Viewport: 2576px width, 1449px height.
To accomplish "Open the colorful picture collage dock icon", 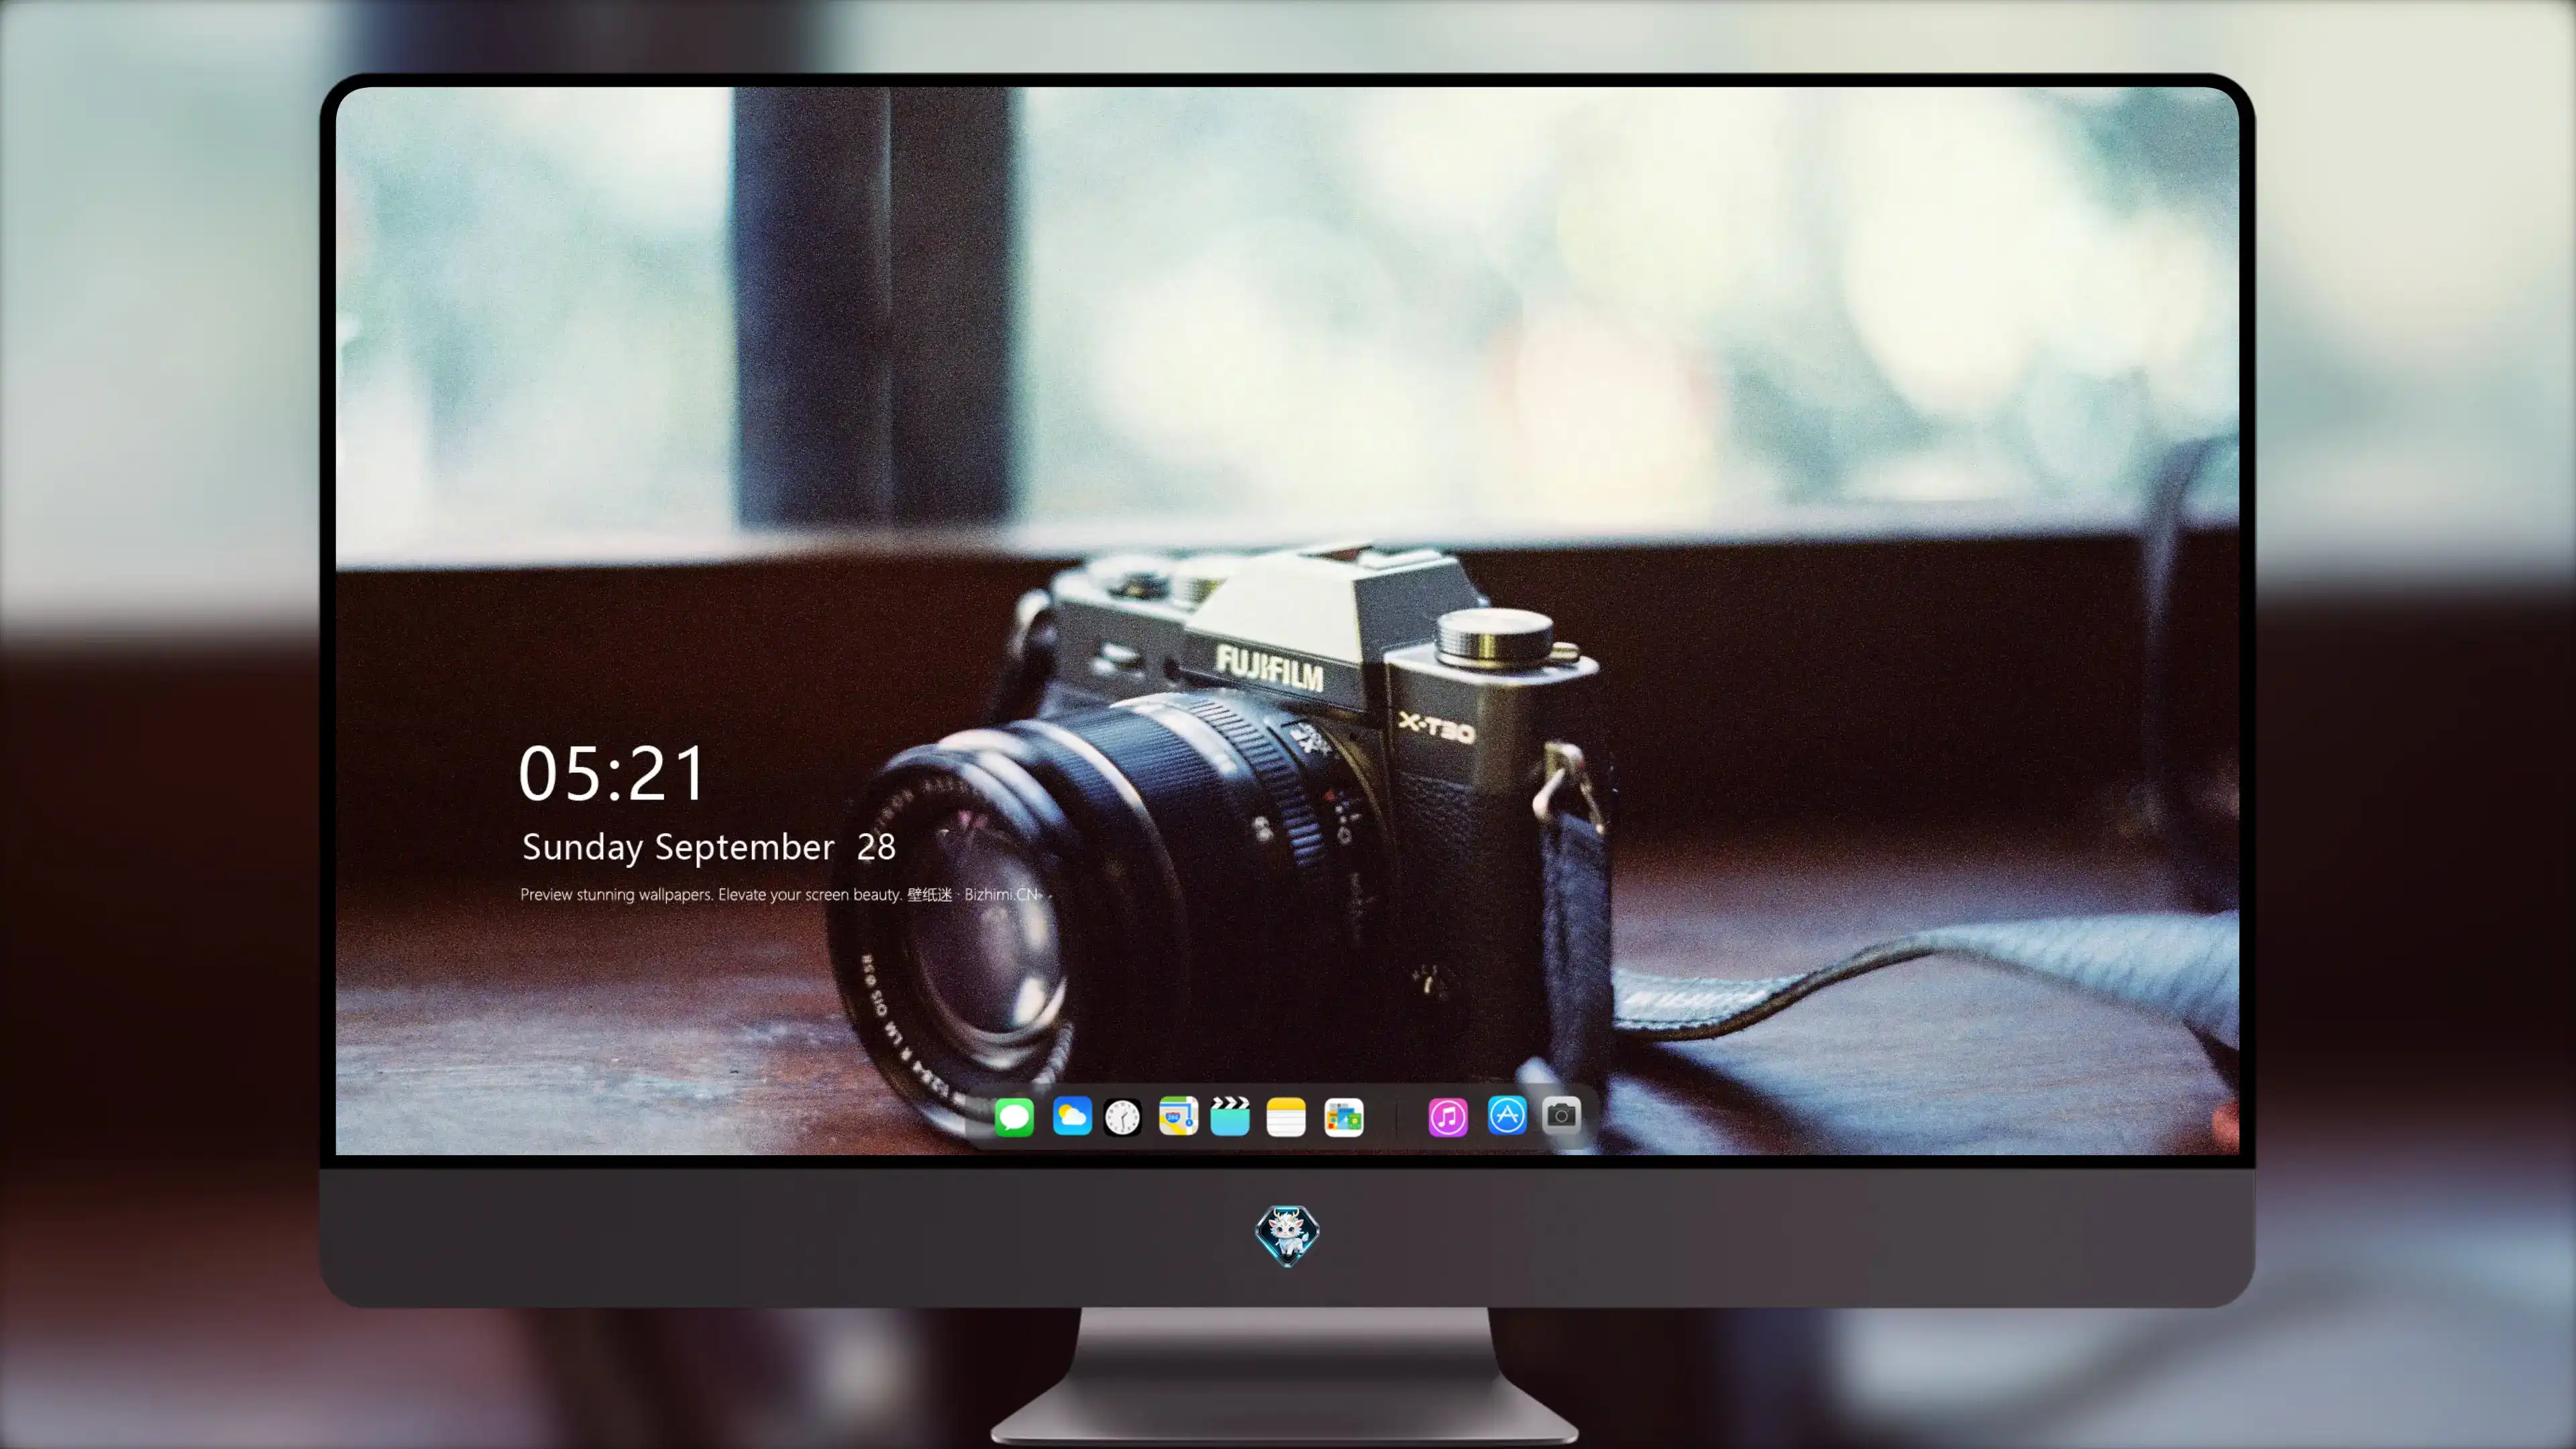I will coord(1343,1117).
